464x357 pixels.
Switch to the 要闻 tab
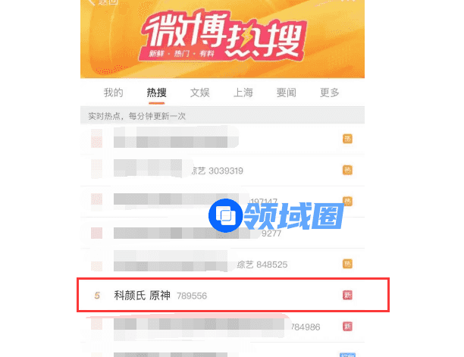tap(286, 92)
